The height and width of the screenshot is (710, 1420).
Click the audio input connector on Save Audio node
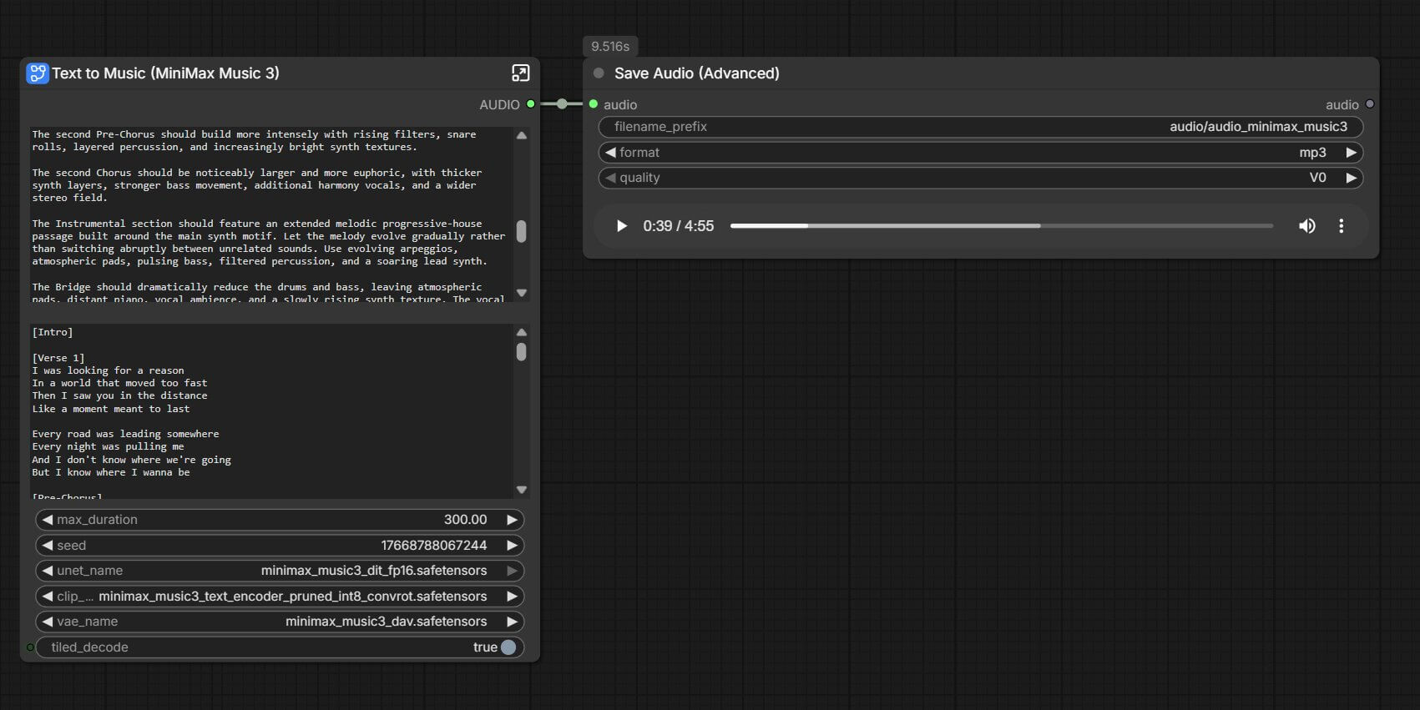pos(594,104)
